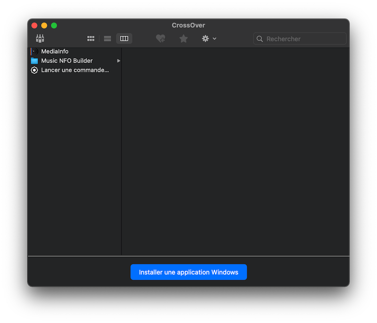Select MediaInfo in the list
This screenshot has height=323, width=377.
click(x=74, y=51)
